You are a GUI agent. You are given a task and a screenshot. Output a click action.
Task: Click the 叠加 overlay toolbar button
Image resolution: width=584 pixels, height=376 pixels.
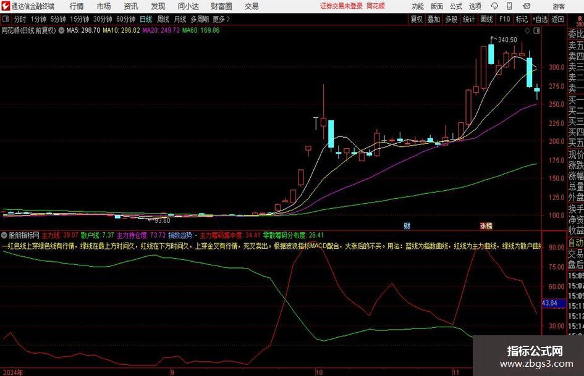point(434,19)
